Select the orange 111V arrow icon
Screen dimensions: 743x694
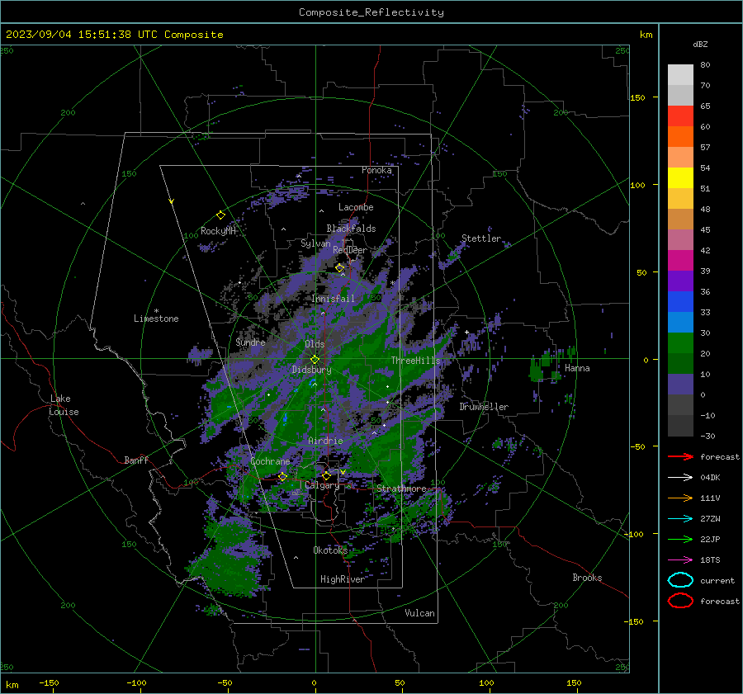click(x=680, y=498)
